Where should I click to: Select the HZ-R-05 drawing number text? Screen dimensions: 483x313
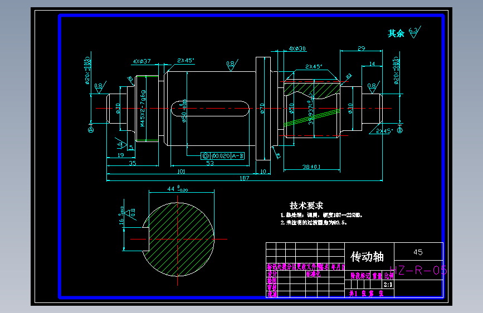pos(418,271)
